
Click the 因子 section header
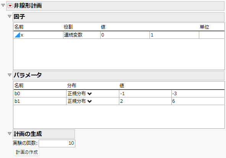click(x=119, y=17)
